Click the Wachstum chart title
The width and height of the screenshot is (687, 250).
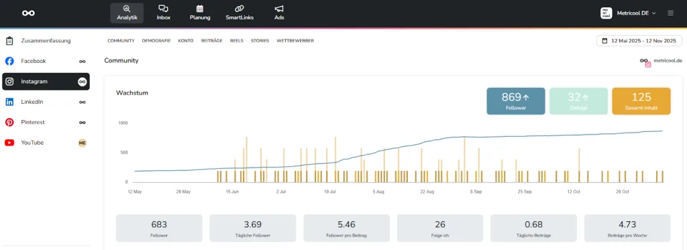(132, 92)
